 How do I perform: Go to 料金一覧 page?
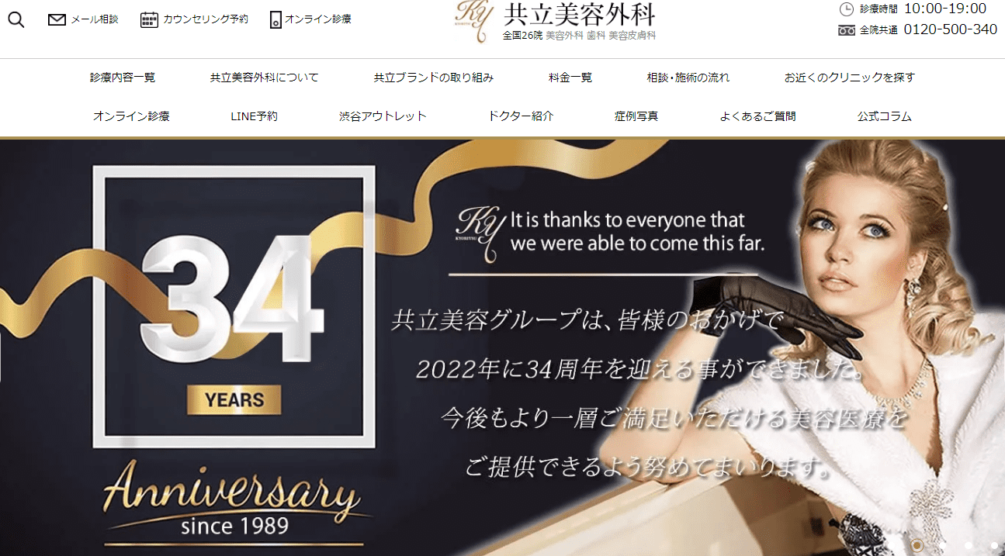tap(570, 78)
